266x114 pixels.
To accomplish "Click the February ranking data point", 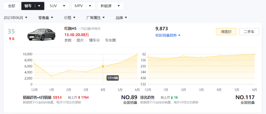I will point(183,56).
